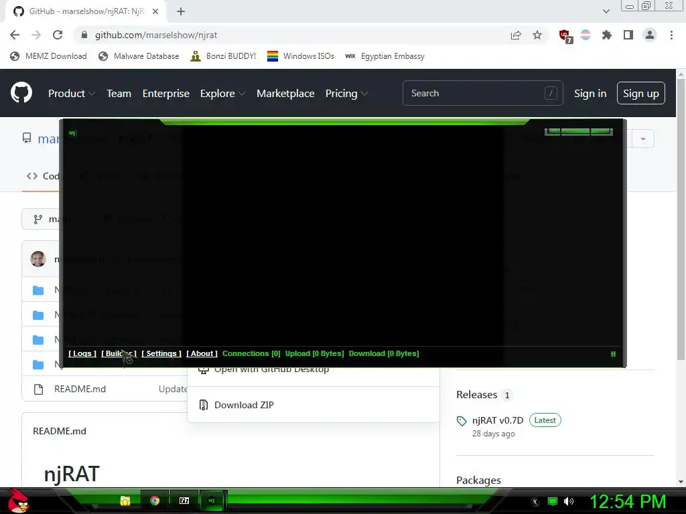Expand the Product menu

pos(71,94)
